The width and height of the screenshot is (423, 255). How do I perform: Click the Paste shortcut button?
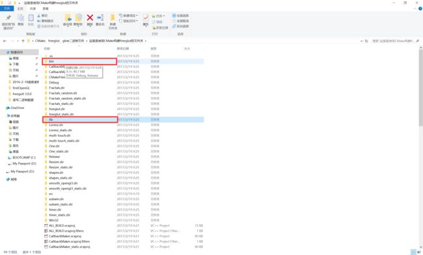tap(48, 26)
